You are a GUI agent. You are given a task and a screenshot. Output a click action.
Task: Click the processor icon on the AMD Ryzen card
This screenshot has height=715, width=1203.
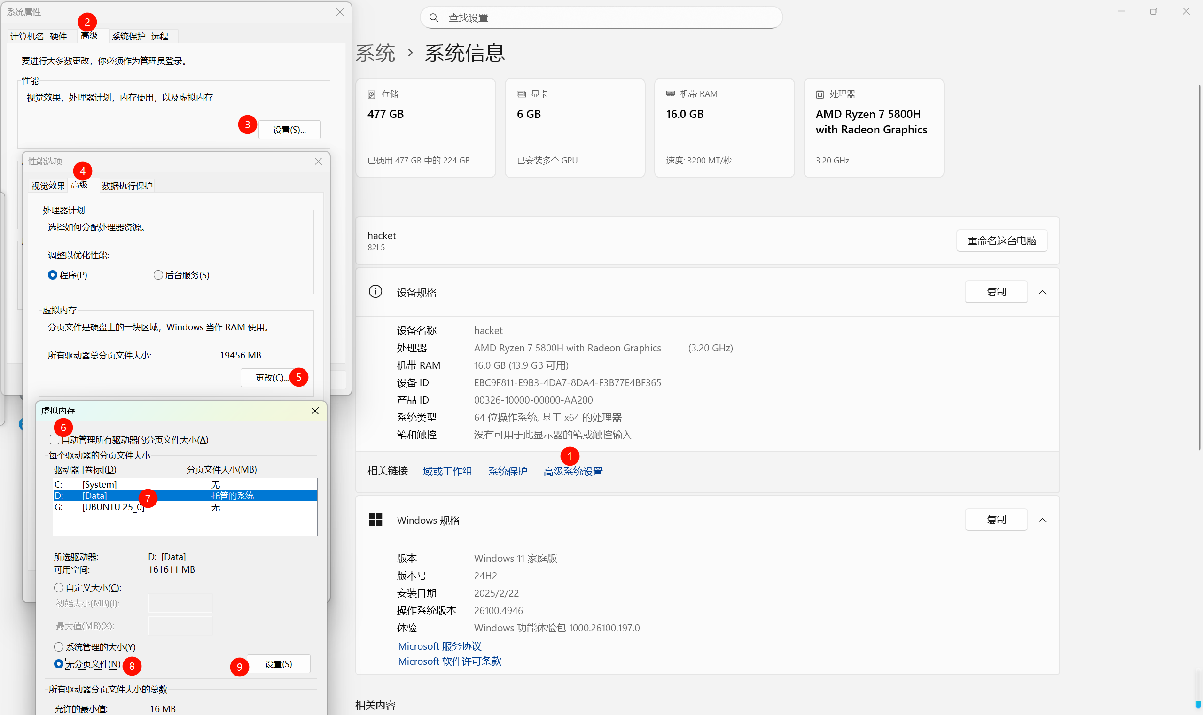pyautogui.click(x=820, y=94)
